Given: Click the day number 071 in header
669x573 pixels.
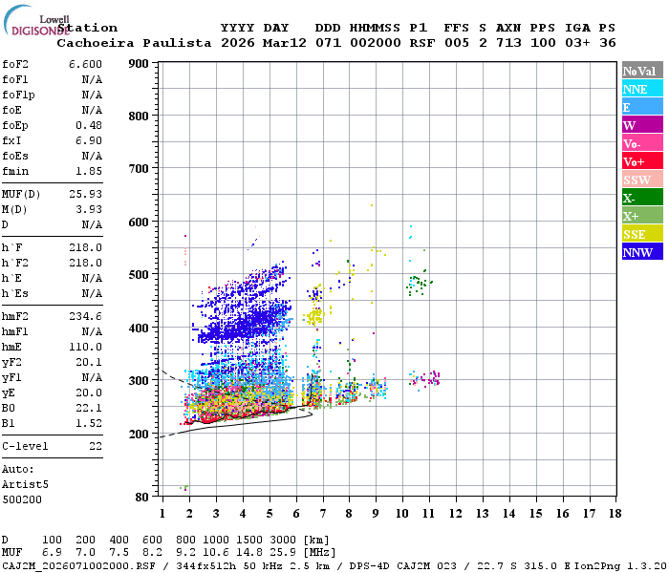Looking at the screenshot, I should click(328, 44).
